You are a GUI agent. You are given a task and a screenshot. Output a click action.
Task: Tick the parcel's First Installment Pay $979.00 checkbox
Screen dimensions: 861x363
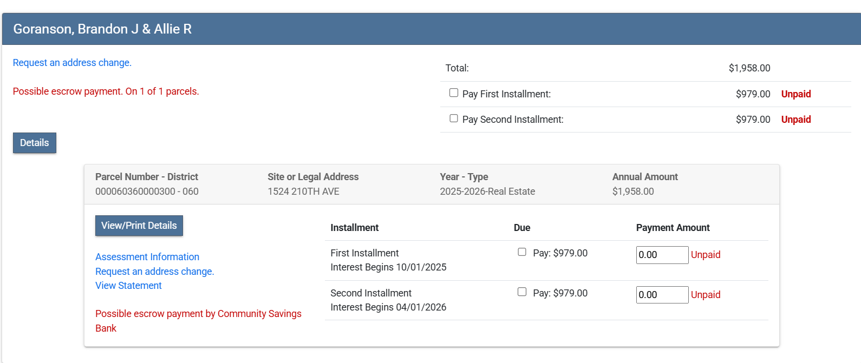click(522, 252)
